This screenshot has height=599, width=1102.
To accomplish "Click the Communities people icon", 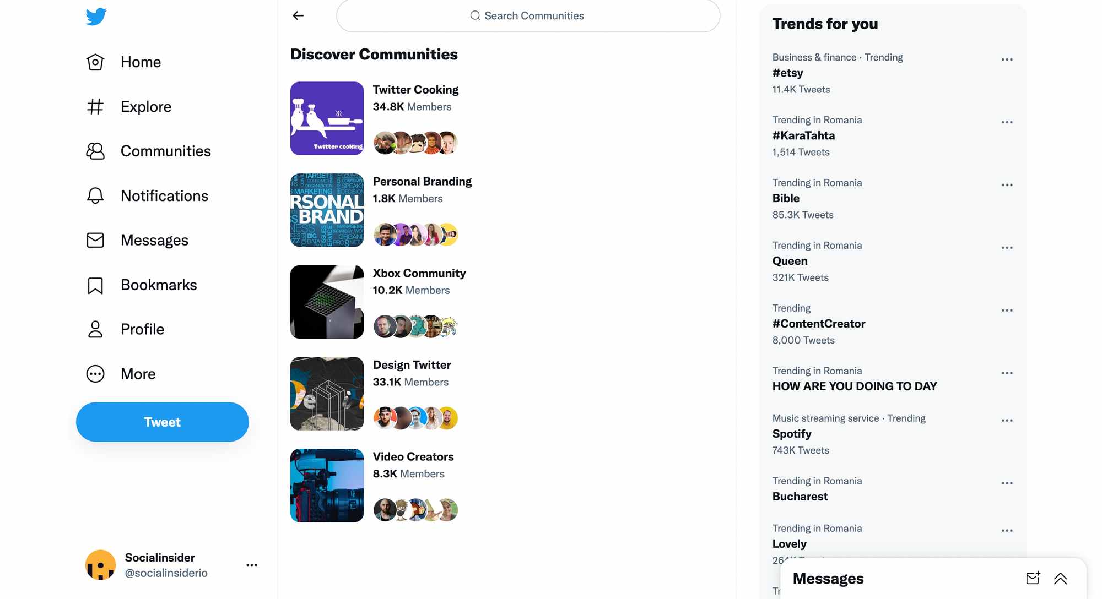I will (x=95, y=151).
